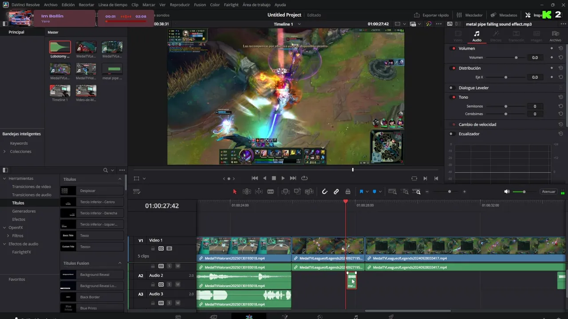This screenshot has width=568, height=319.
Task: Open the marker color dropdown arrow
Action: [380, 192]
